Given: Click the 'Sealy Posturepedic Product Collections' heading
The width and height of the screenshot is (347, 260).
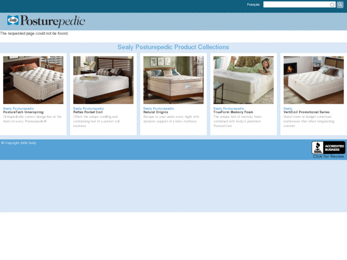Looking at the screenshot, I should (173, 47).
